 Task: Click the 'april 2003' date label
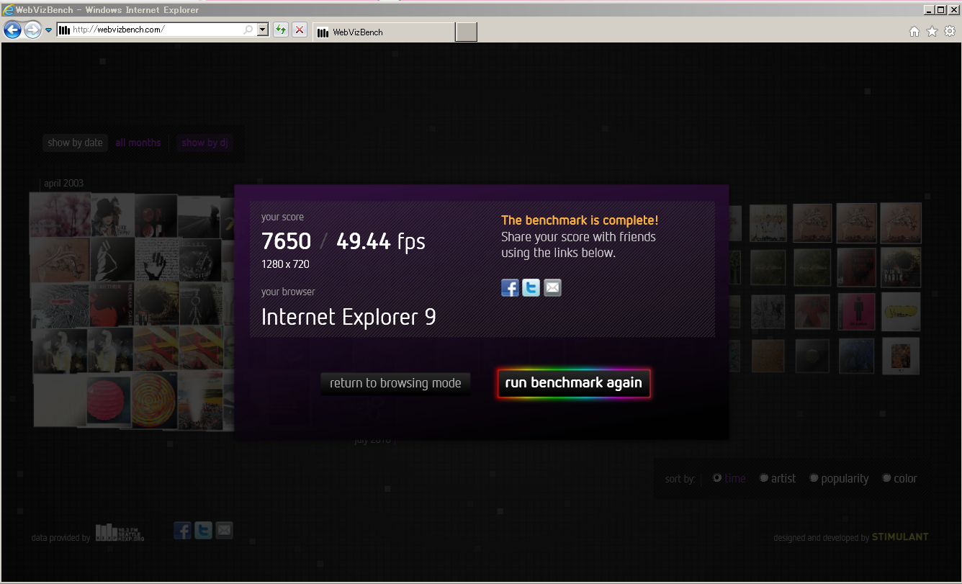click(63, 184)
